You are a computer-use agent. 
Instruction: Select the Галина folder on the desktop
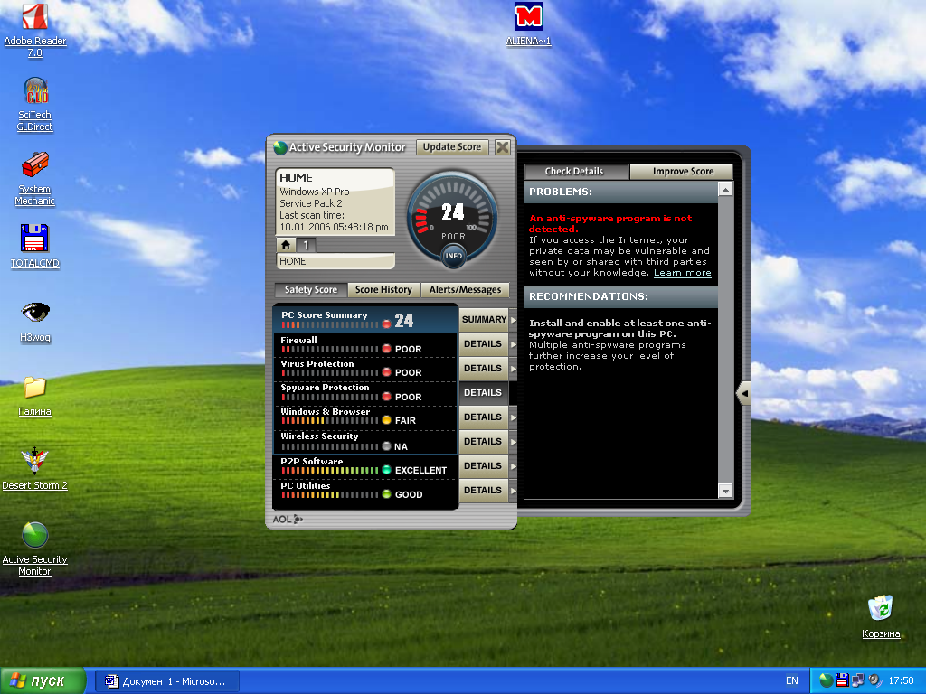pos(35,396)
